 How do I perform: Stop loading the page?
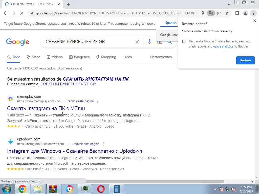[x=22, y=13]
